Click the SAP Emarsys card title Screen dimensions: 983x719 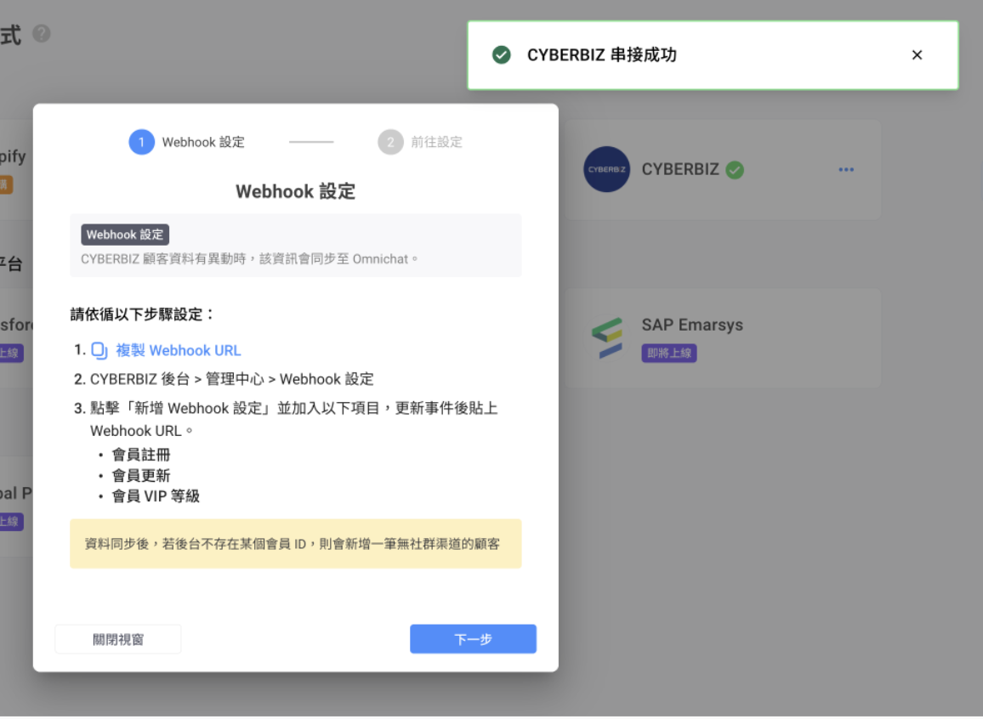[x=691, y=325]
